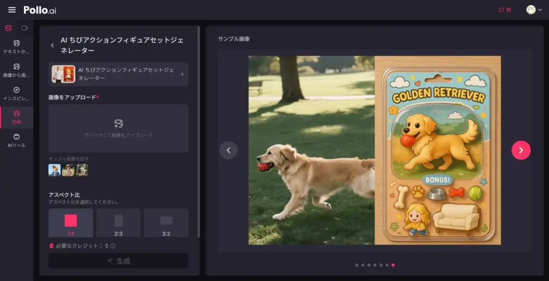Open the AIツール sidebar item
The image size is (549, 281).
(17, 140)
